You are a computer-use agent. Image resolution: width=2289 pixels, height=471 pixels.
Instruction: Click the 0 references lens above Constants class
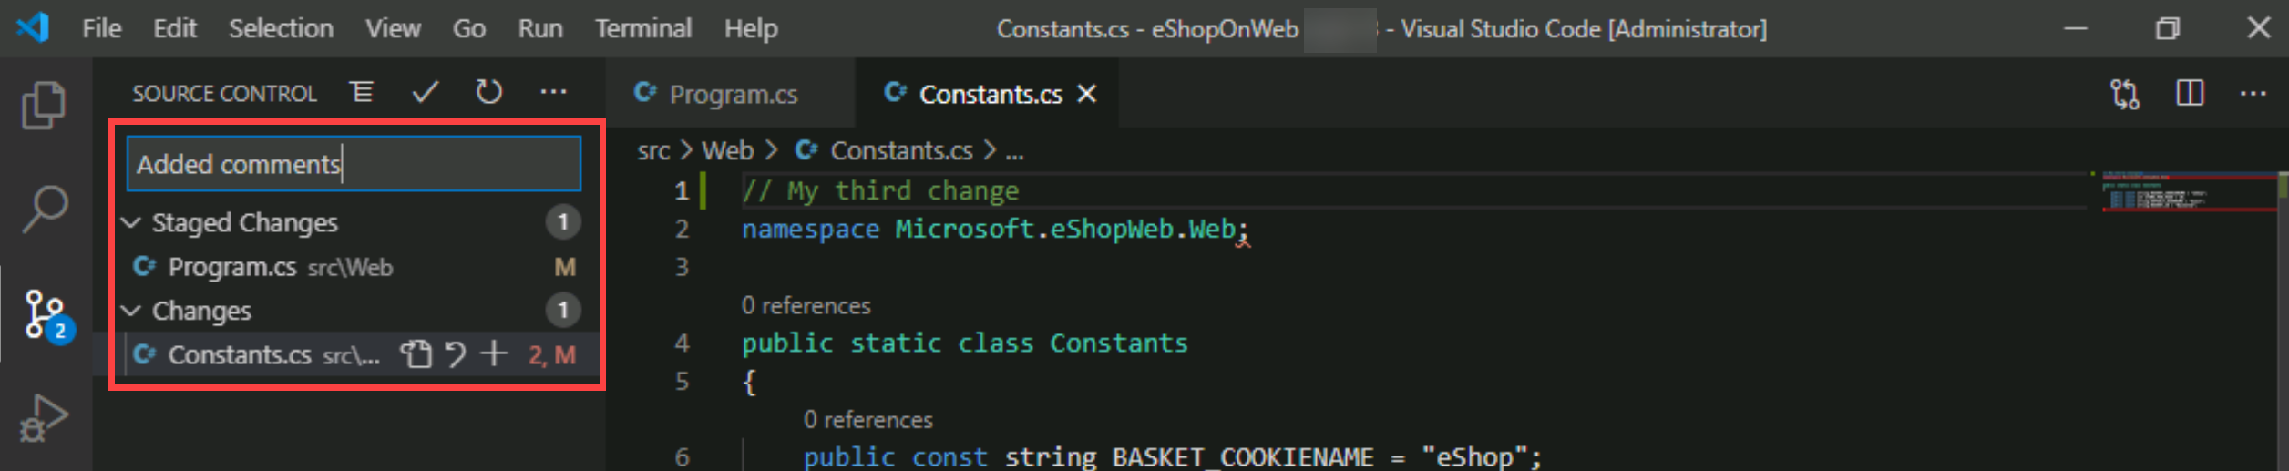pos(806,305)
